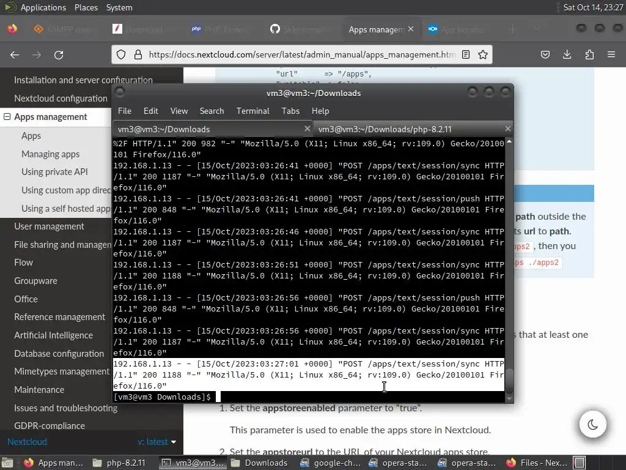Open the terminal Search menu
Screen dimensions: 626x470
[x=212, y=111]
